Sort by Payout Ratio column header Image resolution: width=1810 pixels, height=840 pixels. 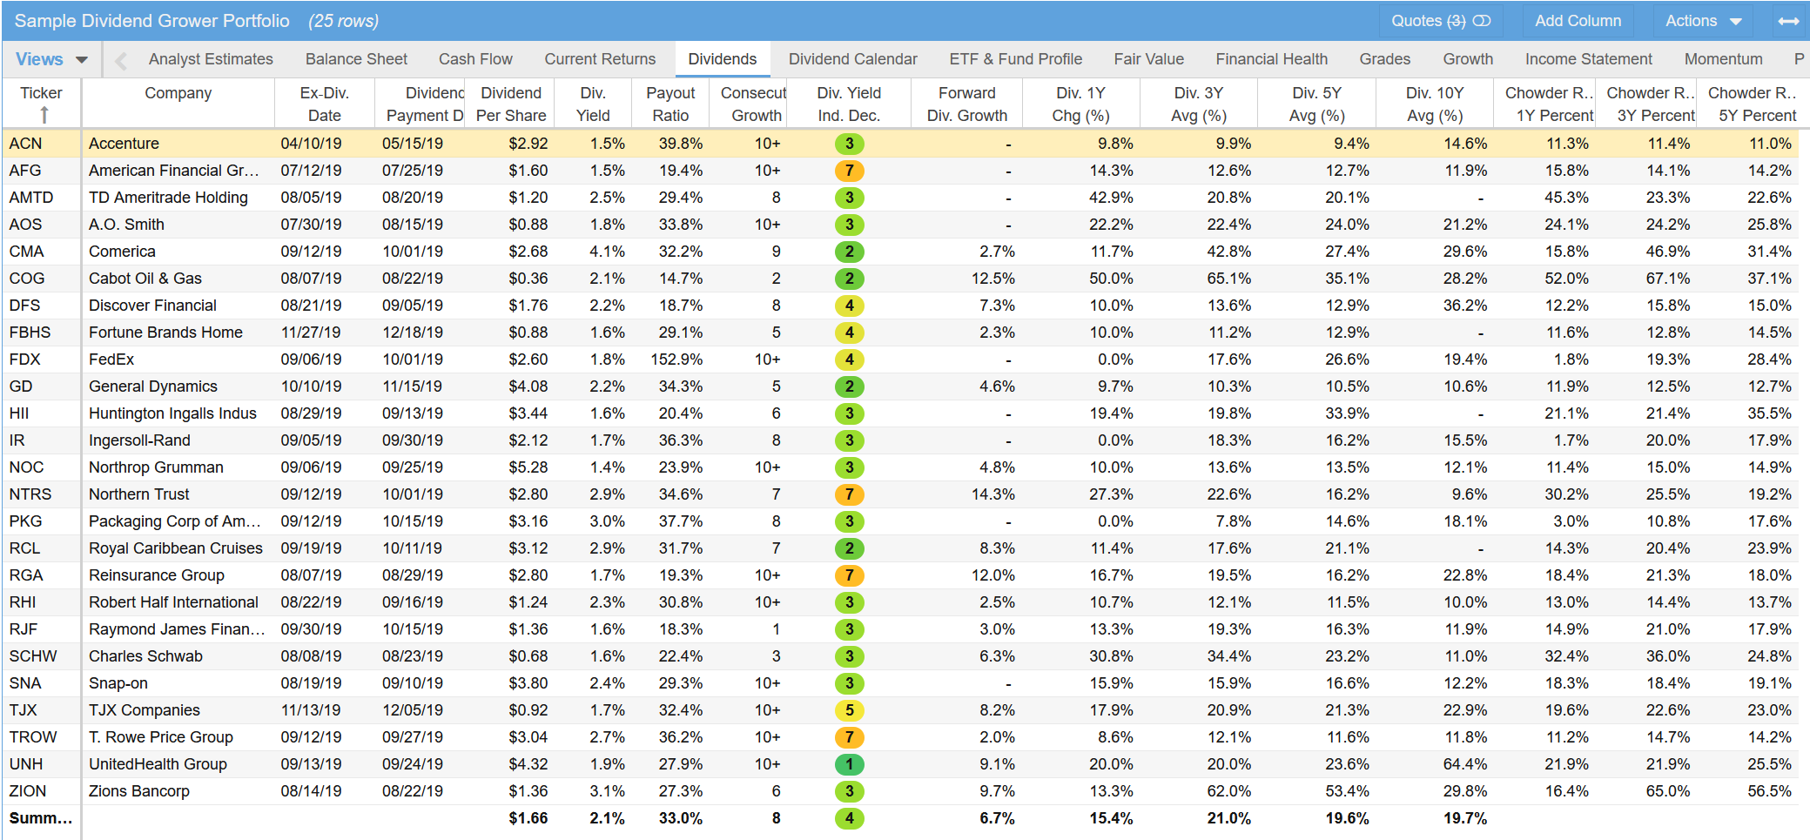[x=670, y=104]
